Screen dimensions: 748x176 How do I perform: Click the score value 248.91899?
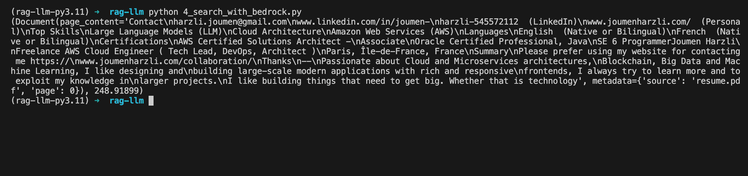(x=117, y=91)
